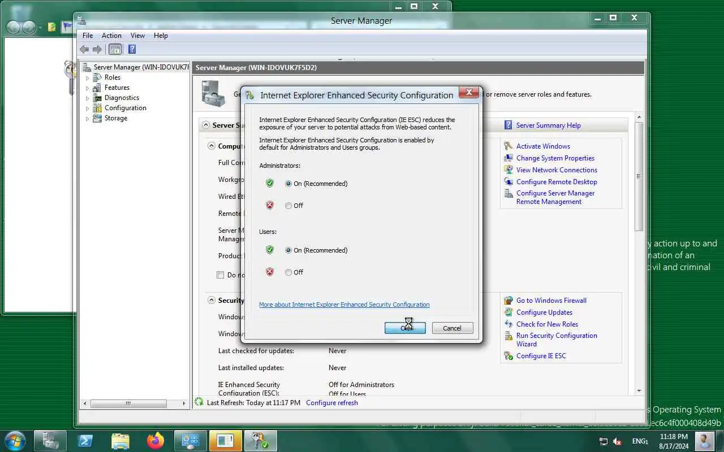Open File Explorer folder icon on taskbar
Screen dimensions: 724x452
[x=120, y=440]
